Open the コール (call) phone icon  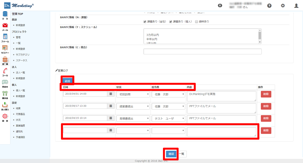coord(5,72)
